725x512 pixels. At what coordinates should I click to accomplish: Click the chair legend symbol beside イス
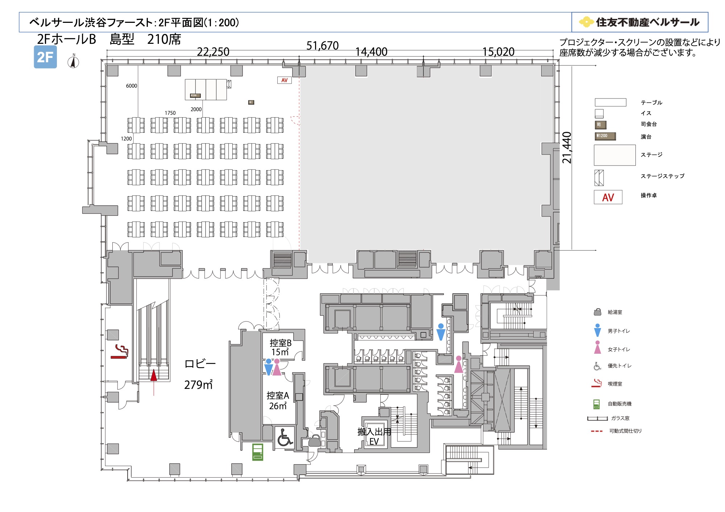tap(599, 114)
